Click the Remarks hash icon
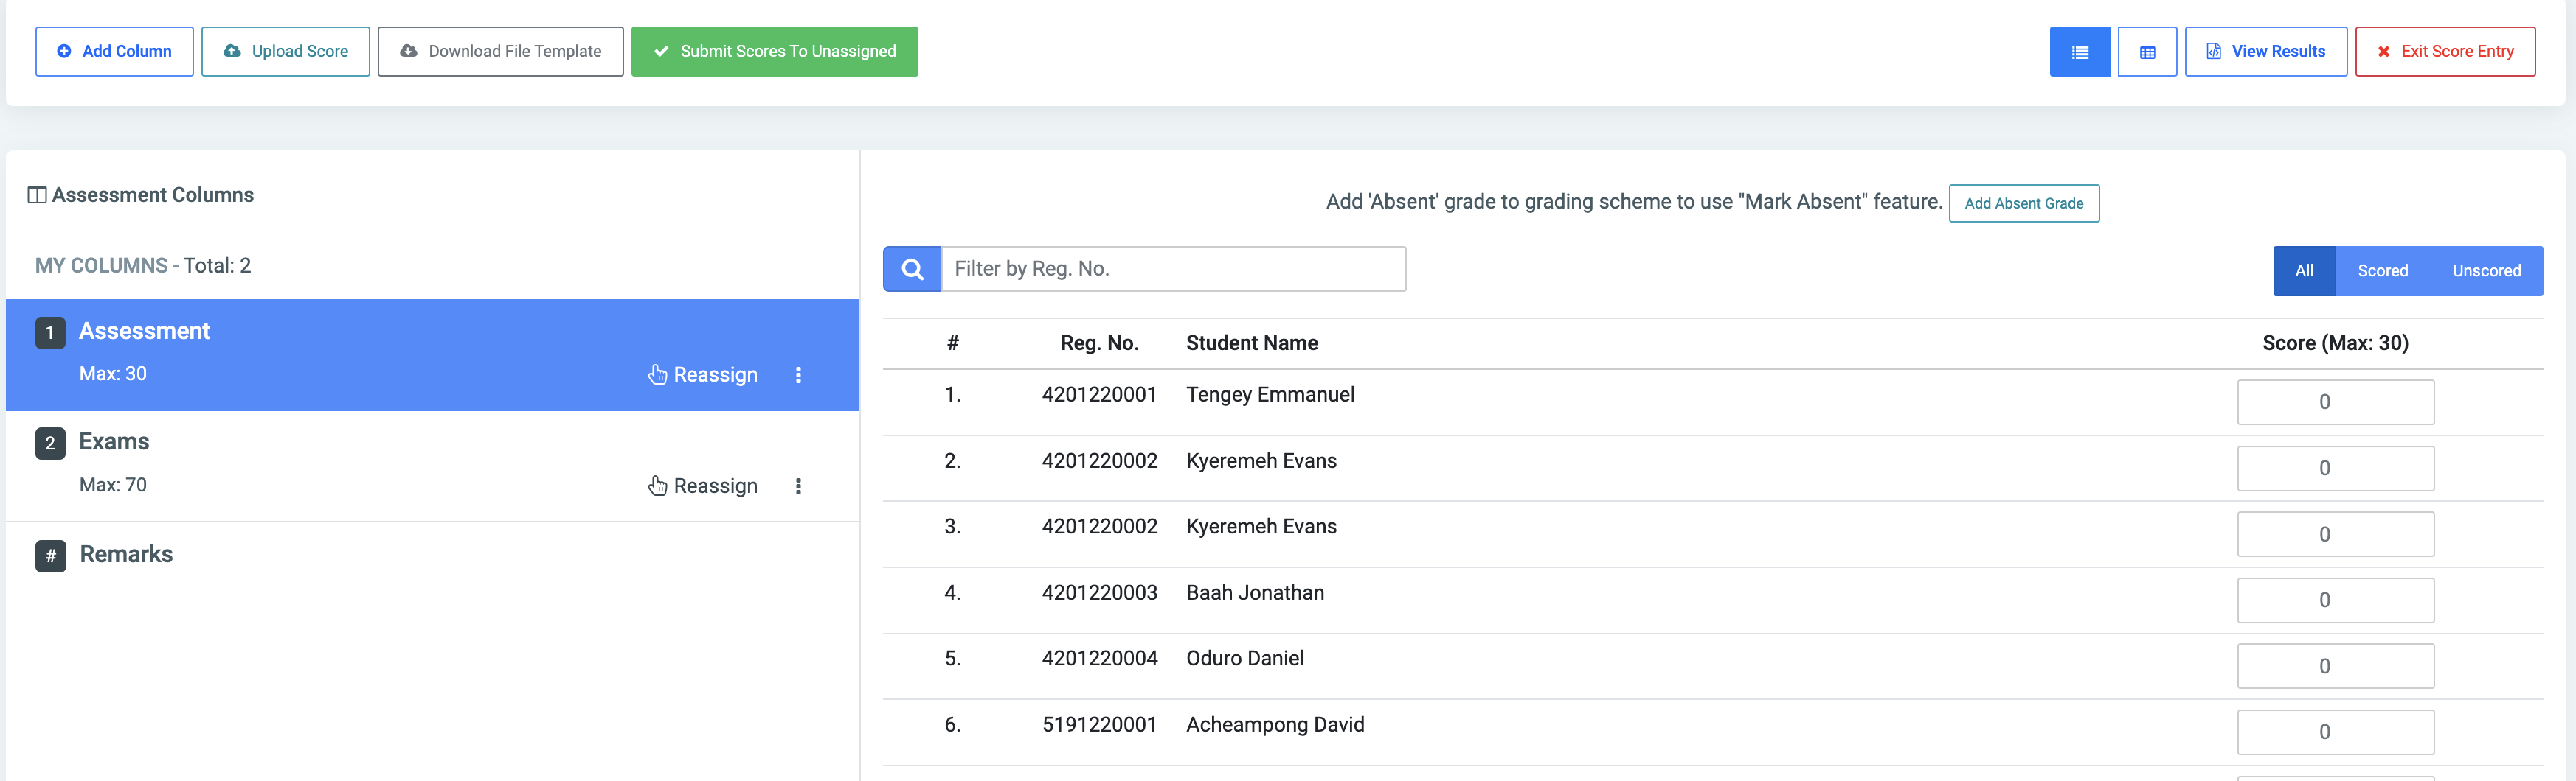The image size is (2576, 781). [x=50, y=556]
